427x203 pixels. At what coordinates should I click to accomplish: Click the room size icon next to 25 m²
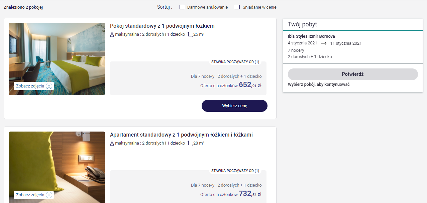coord(190,34)
